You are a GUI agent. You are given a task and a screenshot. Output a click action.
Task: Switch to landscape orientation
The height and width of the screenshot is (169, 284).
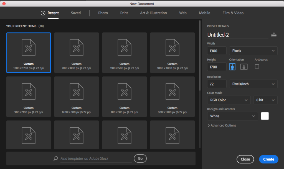(x=244, y=67)
